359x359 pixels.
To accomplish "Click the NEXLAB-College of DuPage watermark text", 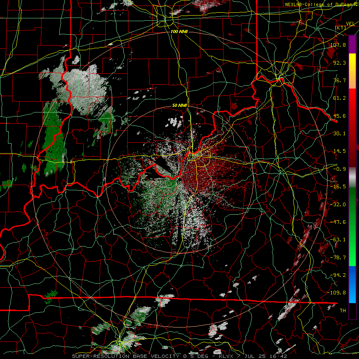I will (322, 4).
